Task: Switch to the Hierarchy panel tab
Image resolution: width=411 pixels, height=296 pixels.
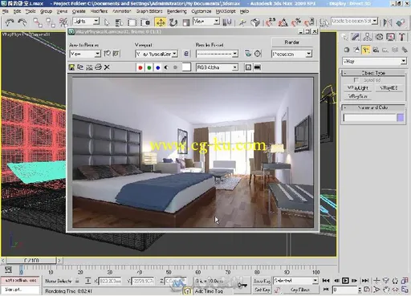Action: [x=367, y=37]
